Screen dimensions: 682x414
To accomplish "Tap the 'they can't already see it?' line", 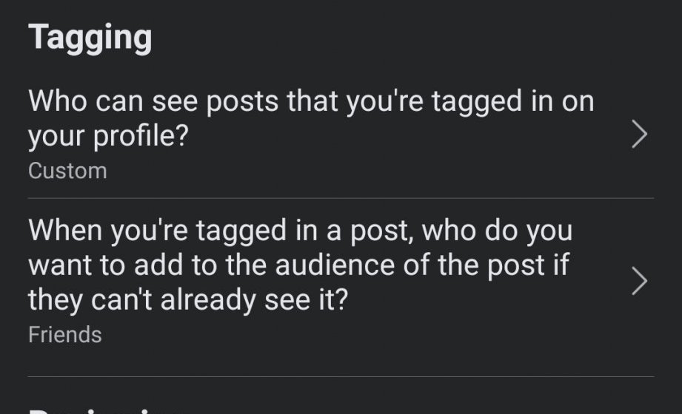I will 187,301.
